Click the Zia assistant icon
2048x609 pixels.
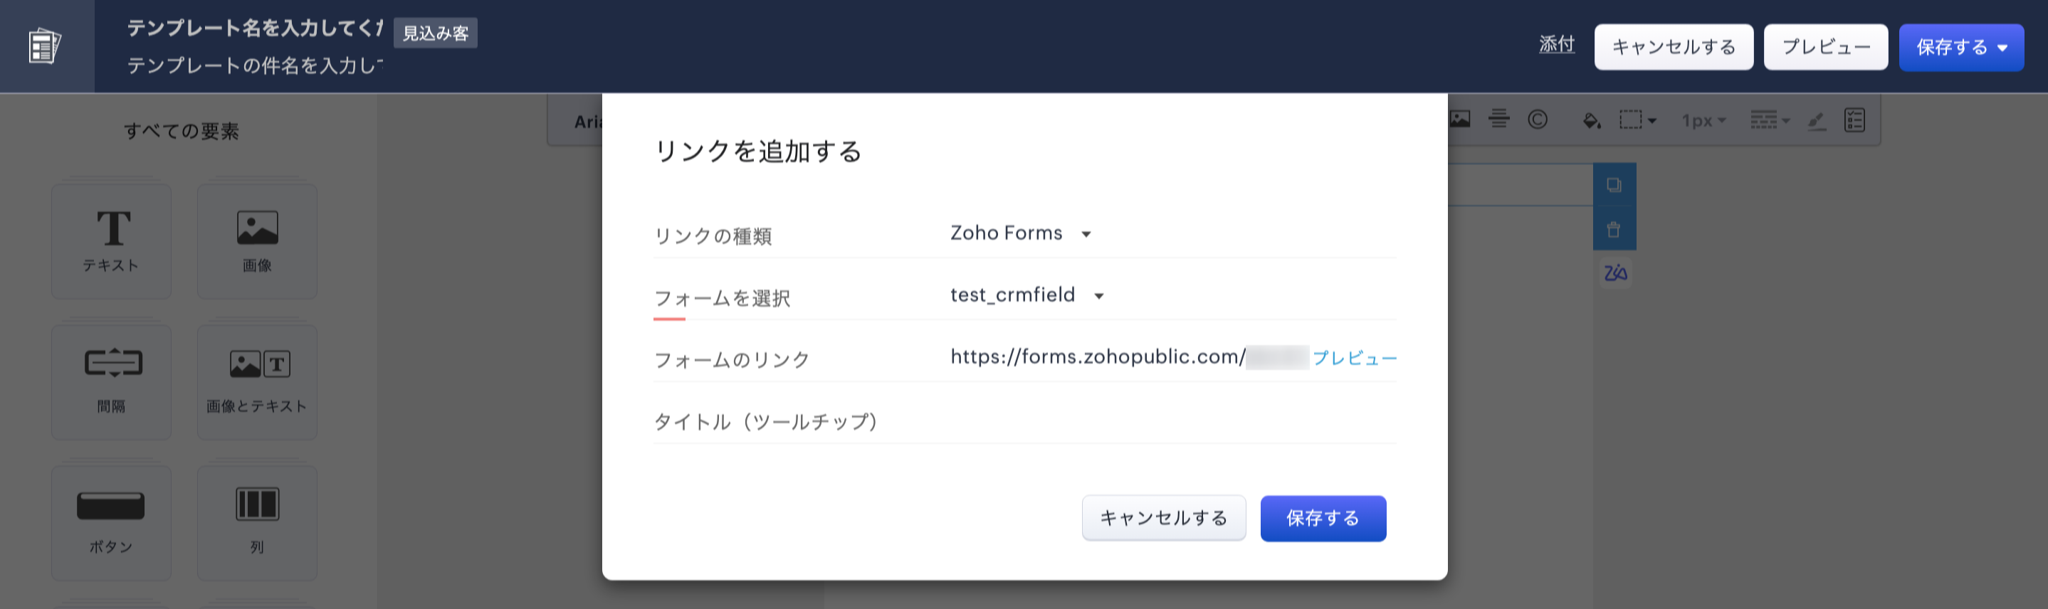1614,273
